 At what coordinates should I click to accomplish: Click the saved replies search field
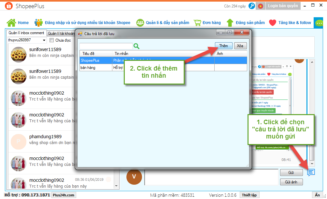(106, 46)
